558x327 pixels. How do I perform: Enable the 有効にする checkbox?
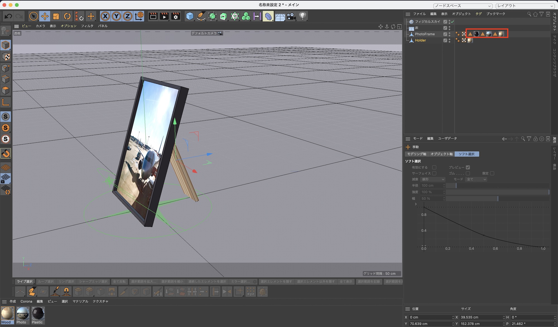[434, 167]
